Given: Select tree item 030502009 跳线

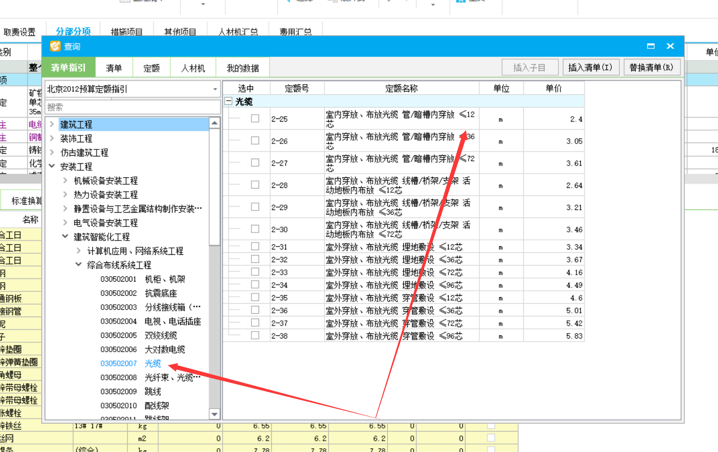Looking at the screenshot, I should pos(130,391).
